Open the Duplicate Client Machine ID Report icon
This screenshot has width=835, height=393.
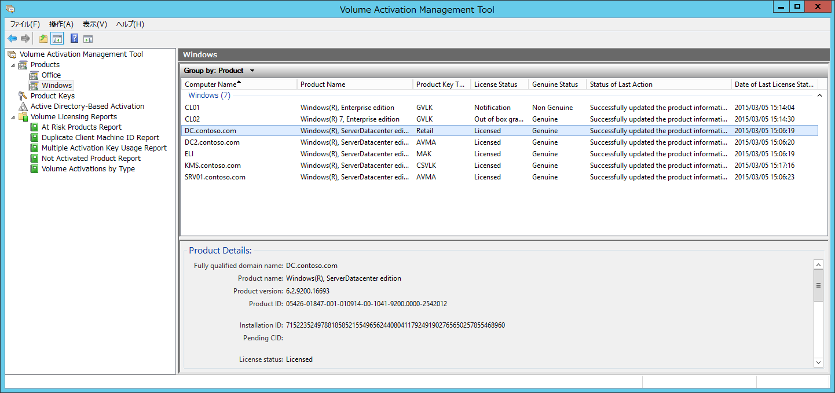pos(34,138)
